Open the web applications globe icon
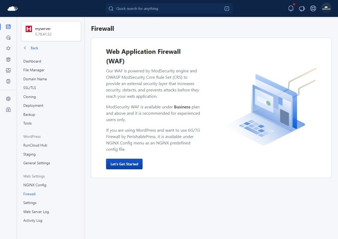The height and width of the screenshot is (239, 338). [x=8, y=38]
